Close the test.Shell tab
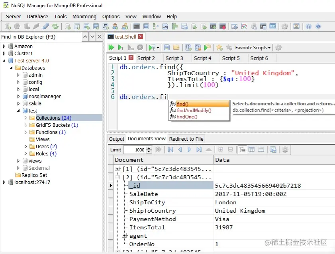Image resolution: width=335 pixels, height=254 pixels. 140,37
